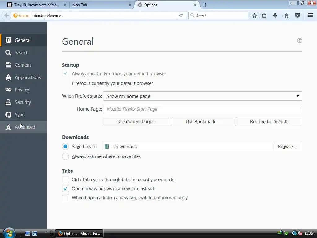
Task: Select Always ask where to save files
Action: pyautogui.click(x=66, y=156)
